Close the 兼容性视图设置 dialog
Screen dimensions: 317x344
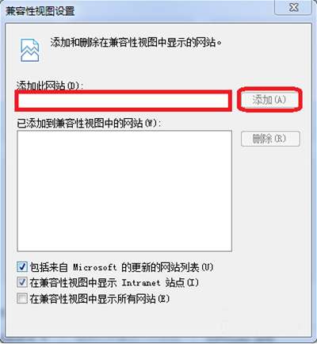click(x=293, y=7)
